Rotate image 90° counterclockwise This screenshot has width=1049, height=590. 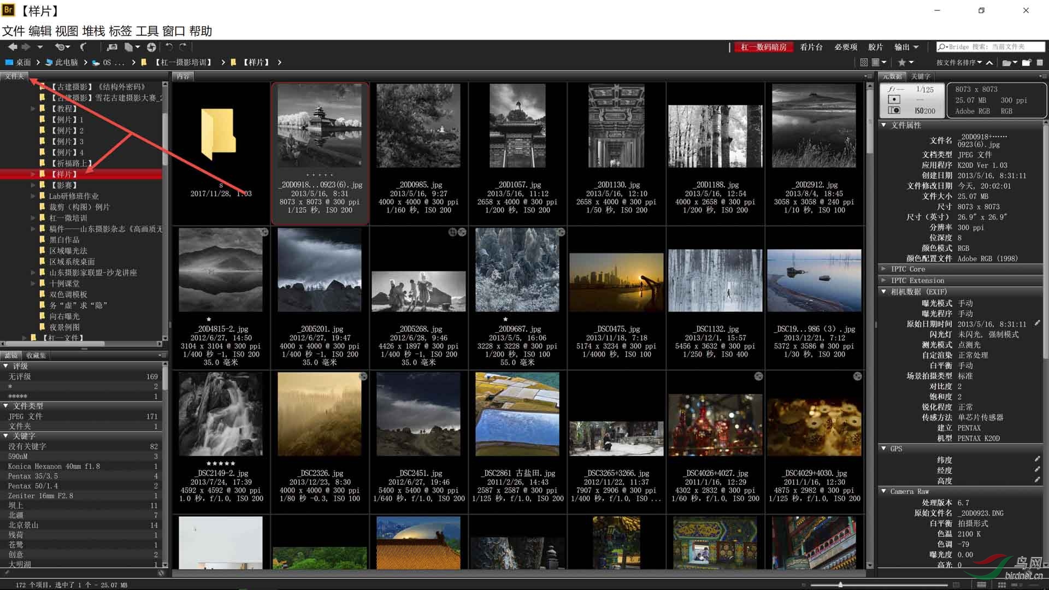(x=169, y=47)
